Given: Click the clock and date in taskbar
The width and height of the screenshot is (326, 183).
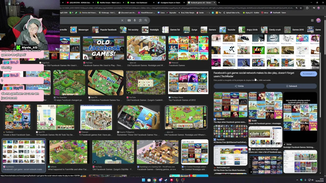Looking at the screenshot, I should pyautogui.click(x=319, y=180).
